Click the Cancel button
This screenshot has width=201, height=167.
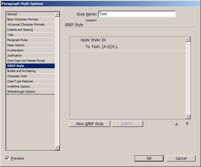181,158
